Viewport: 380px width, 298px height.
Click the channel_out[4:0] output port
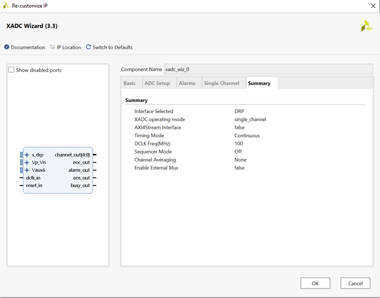(x=72, y=155)
